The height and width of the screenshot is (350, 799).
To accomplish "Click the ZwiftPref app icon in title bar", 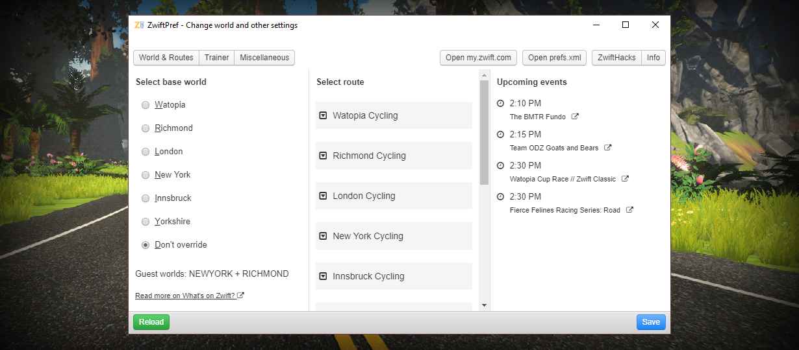I will 139,25.
